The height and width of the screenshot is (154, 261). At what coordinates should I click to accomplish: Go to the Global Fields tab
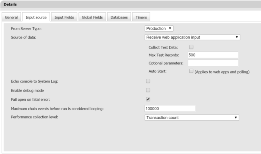point(92,17)
